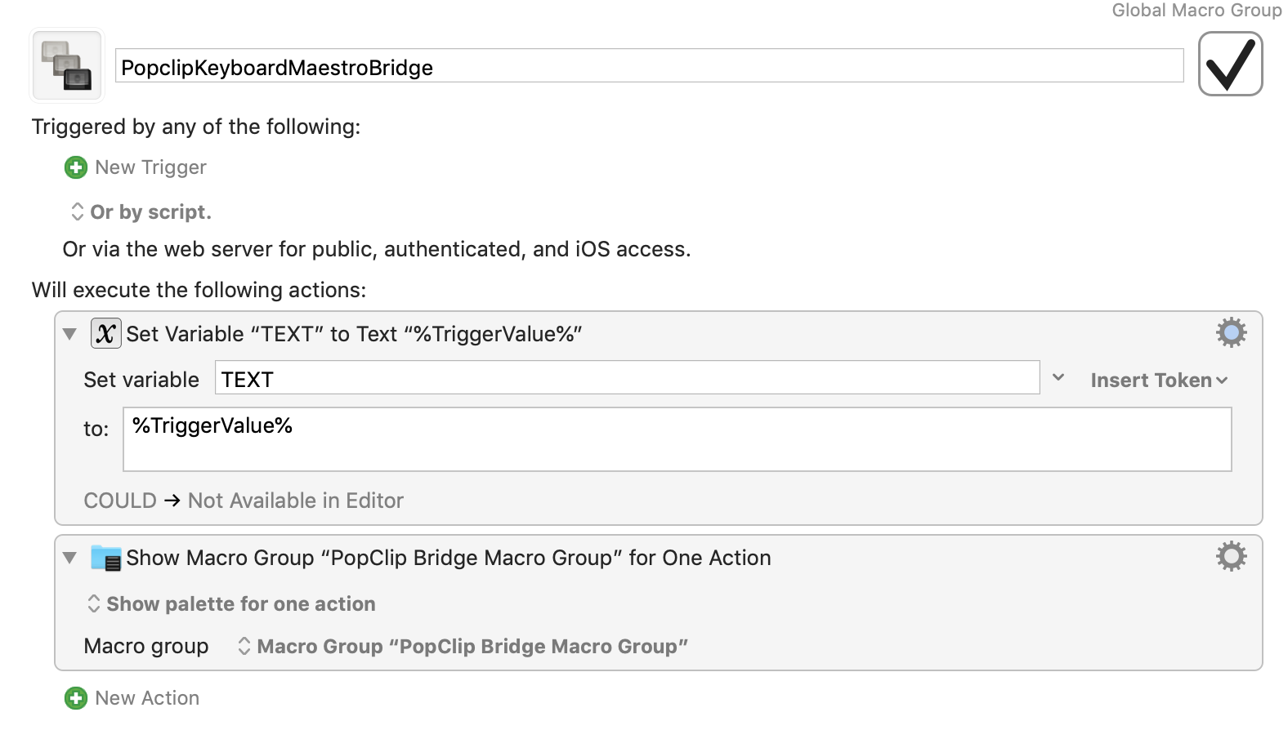Viewport: 1288px width, 730px height.
Task: Open the Insert Token menu
Action: tap(1158, 380)
